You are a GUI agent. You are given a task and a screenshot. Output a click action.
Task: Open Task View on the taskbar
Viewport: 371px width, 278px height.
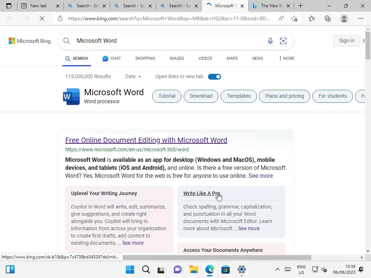pyautogui.click(x=161, y=269)
